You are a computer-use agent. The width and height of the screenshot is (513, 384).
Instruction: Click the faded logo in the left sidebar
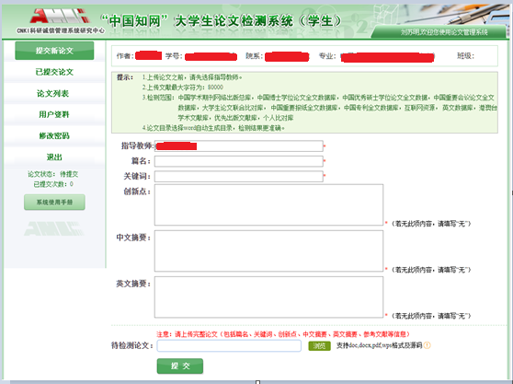(54, 228)
